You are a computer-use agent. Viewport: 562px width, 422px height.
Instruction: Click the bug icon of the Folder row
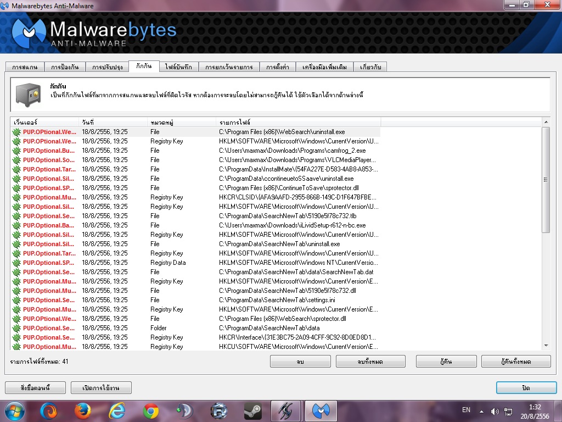coord(16,328)
